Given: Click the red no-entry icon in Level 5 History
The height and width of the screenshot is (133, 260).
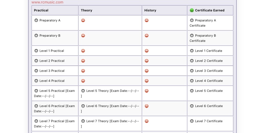Looking at the screenshot, I should pos(146,91).
